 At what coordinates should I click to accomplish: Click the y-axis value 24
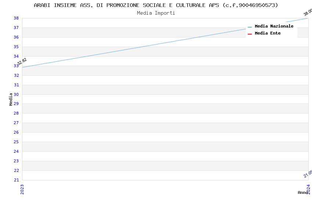16,151
